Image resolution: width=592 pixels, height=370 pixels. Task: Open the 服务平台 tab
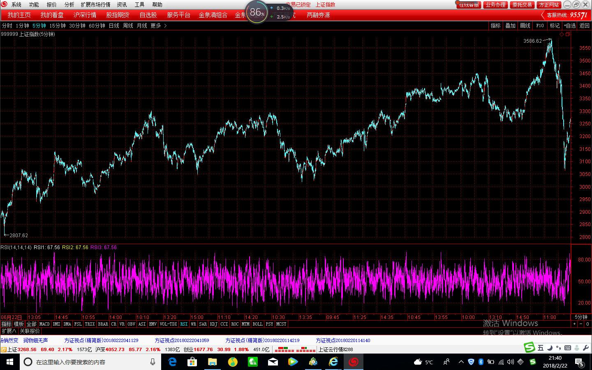(178, 15)
